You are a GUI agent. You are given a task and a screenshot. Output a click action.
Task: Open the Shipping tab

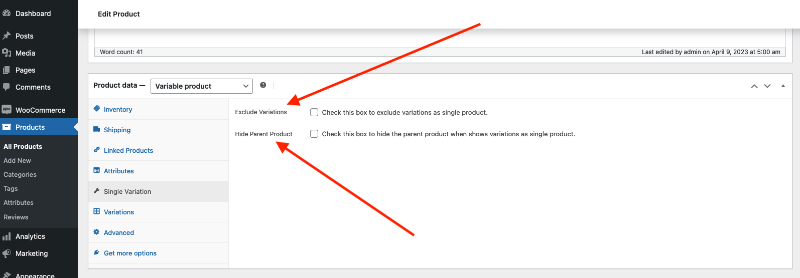(x=159, y=130)
